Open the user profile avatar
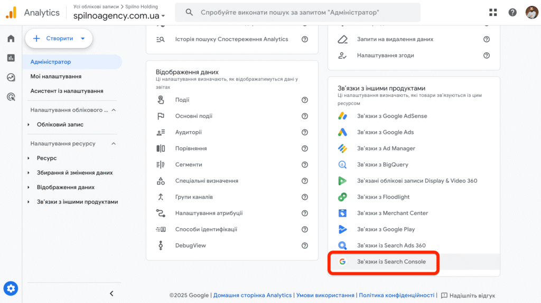This screenshot has width=541, height=303. tap(531, 13)
